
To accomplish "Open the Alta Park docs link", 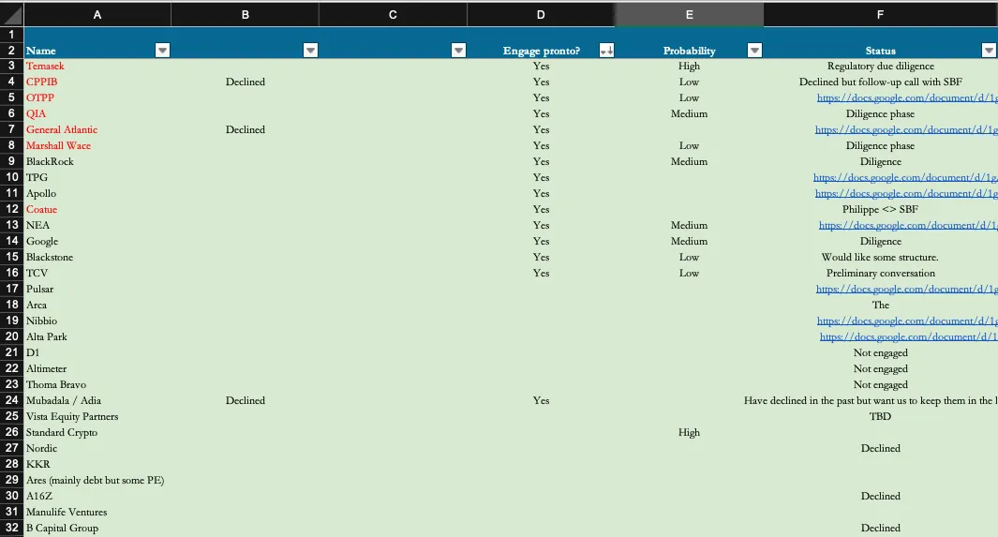I will pos(908,336).
